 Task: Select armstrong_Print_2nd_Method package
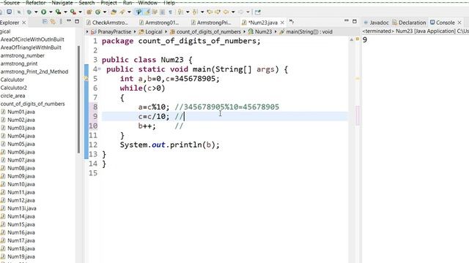coord(34,72)
